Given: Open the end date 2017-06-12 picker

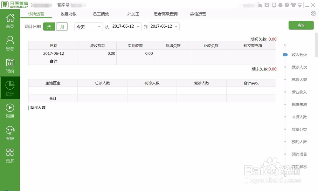Looking at the screenshot, I should [x=164, y=27].
